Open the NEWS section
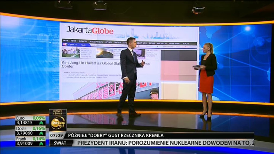The height and width of the screenshot is (154, 274). point(74,41)
